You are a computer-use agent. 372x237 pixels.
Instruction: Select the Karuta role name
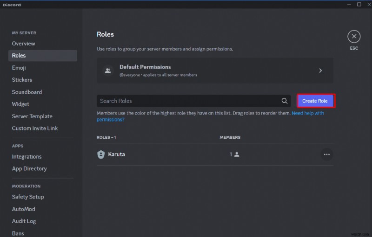[x=116, y=154]
